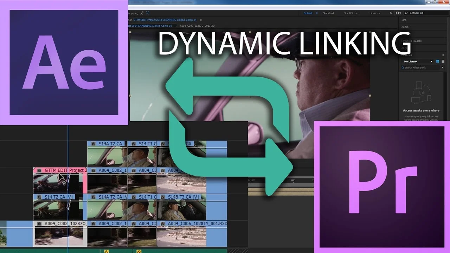Switch the library to grid view
450x253 pixels.
pyautogui.click(x=438, y=61)
